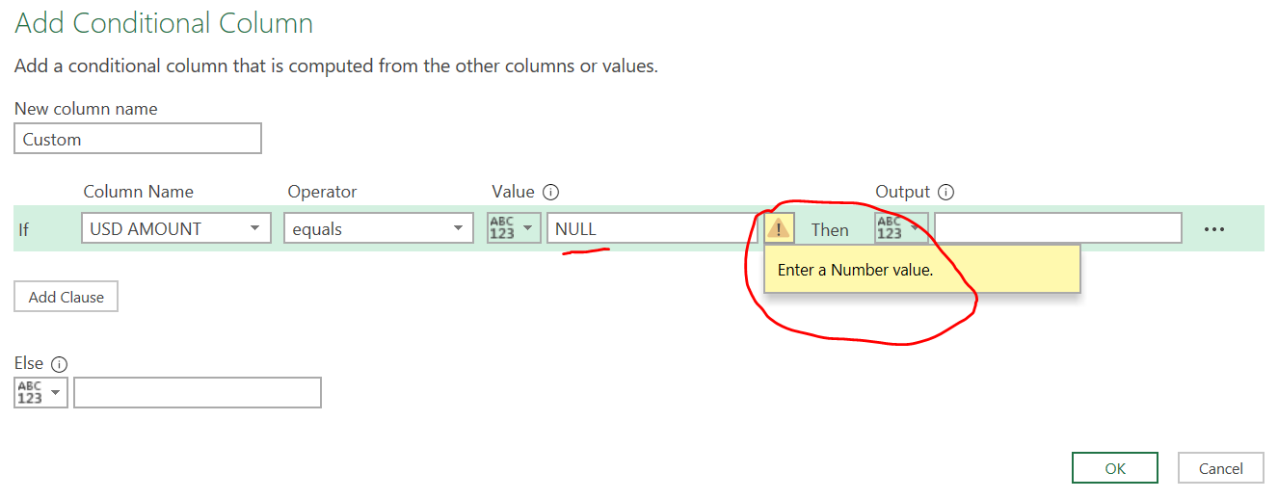Click the info icon next to the Value label

click(551, 192)
